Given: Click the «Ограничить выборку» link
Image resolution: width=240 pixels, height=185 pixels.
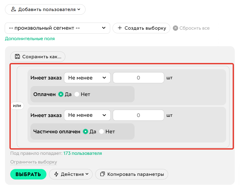Looking at the screenshot, I should pyautogui.click(x=33, y=162).
